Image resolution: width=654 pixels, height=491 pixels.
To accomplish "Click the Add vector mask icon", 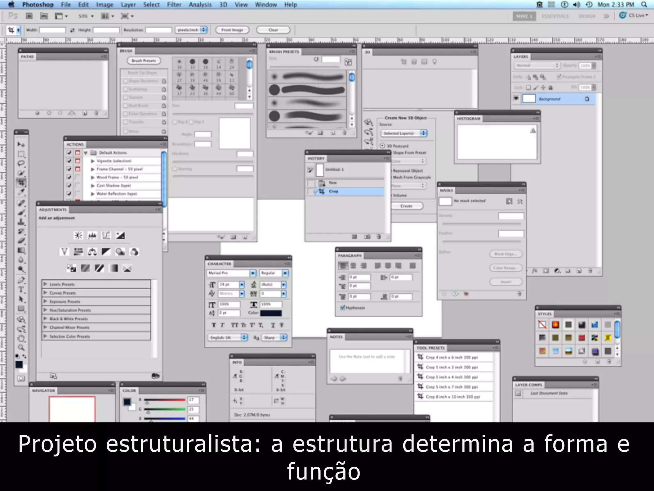I will [520, 201].
